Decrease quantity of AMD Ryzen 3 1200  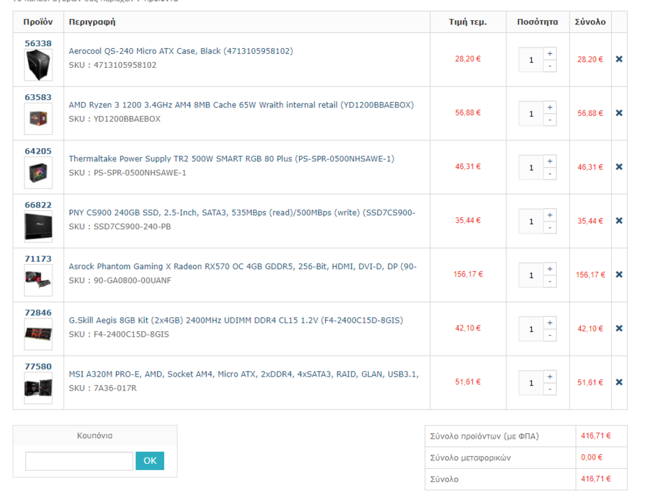(x=550, y=120)
